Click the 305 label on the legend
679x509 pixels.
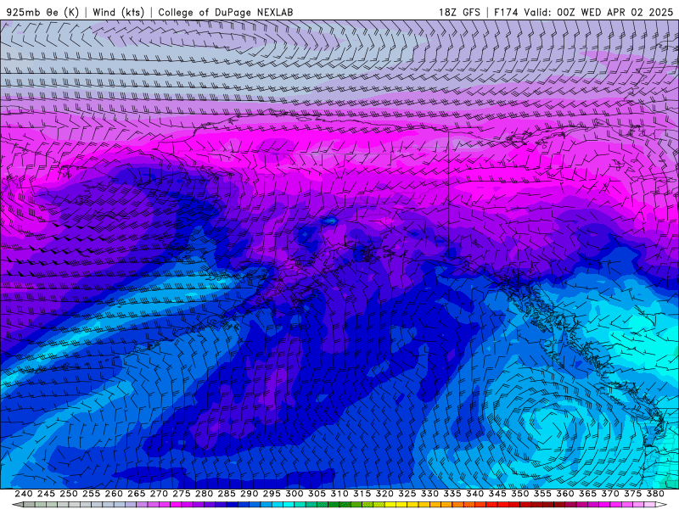click(317, 494)
